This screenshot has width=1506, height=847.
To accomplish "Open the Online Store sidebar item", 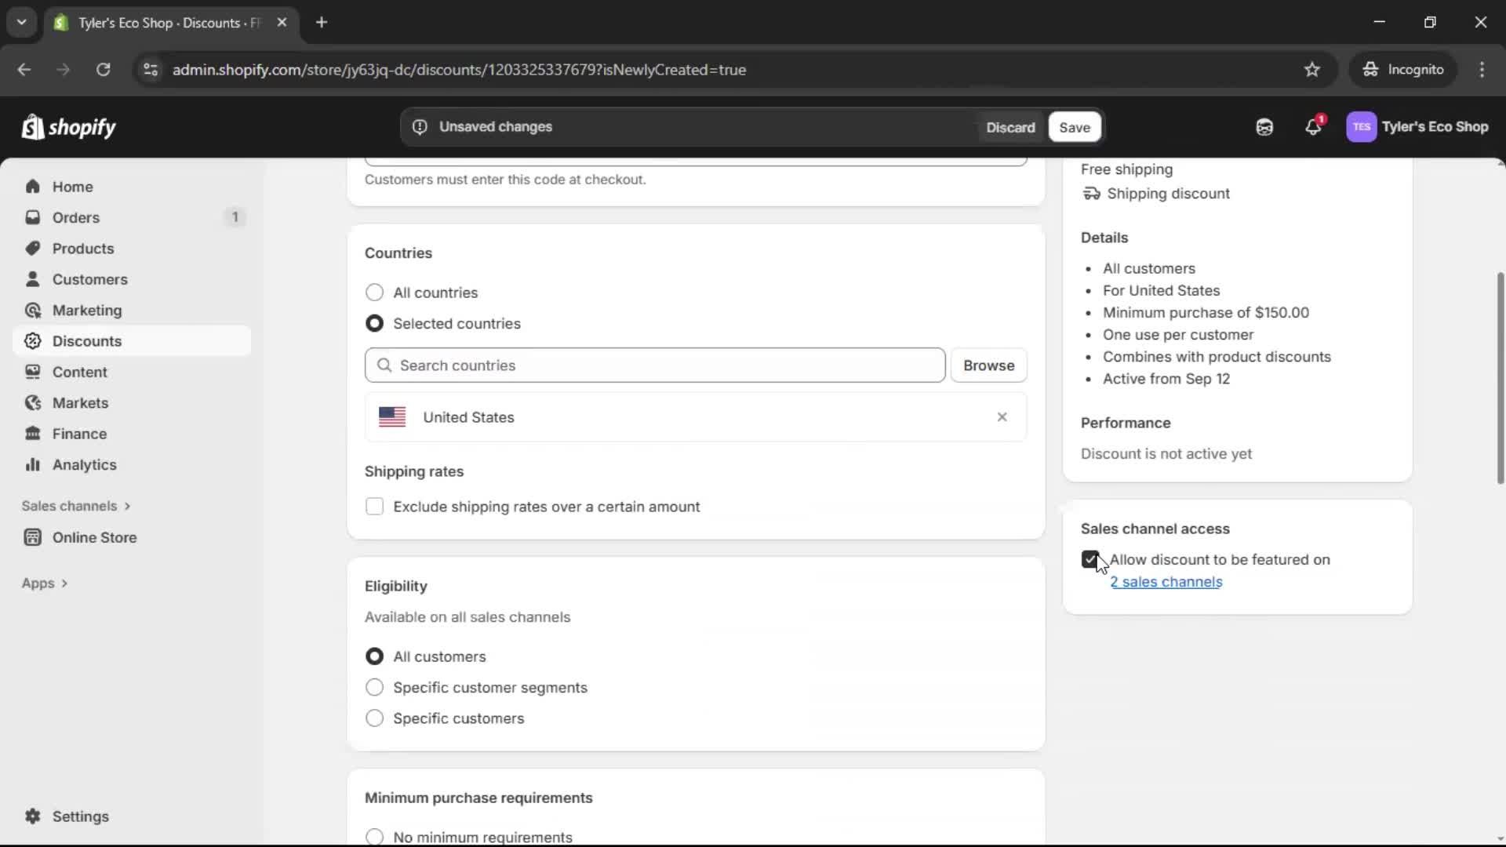I will (93, 537).
